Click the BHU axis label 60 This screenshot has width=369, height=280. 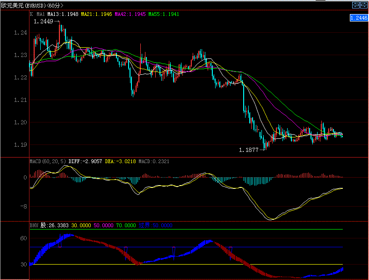23,238
